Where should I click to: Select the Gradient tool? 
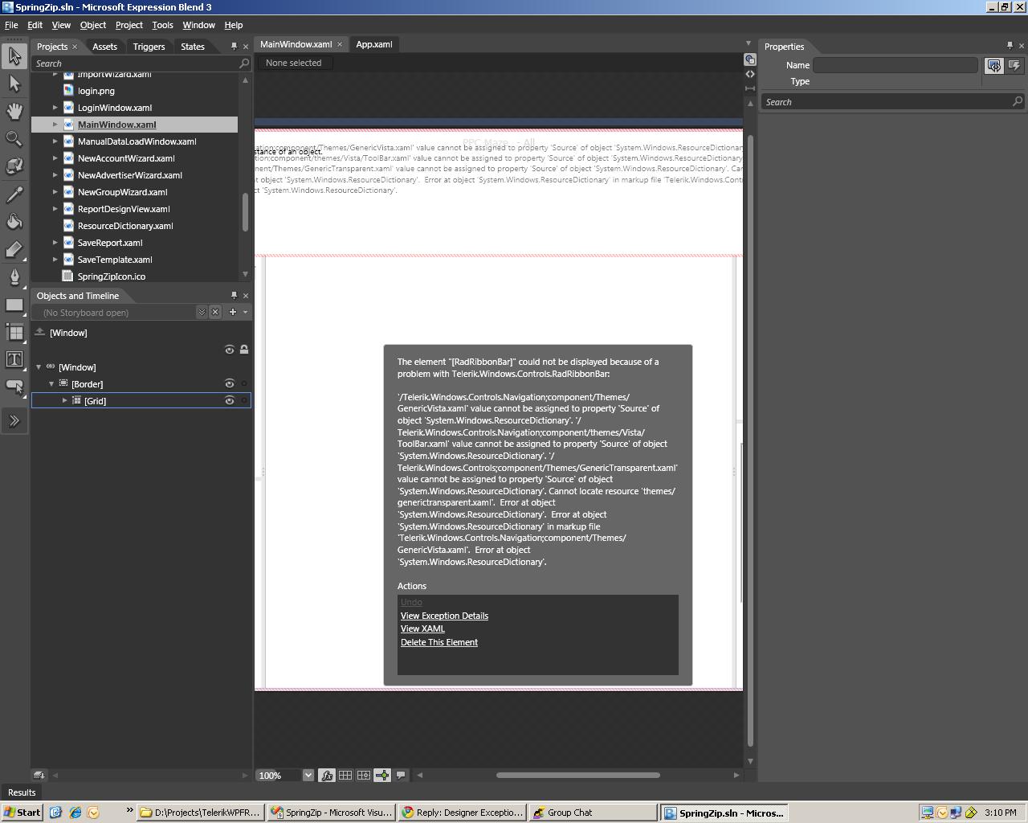click(x=14, y=250)
